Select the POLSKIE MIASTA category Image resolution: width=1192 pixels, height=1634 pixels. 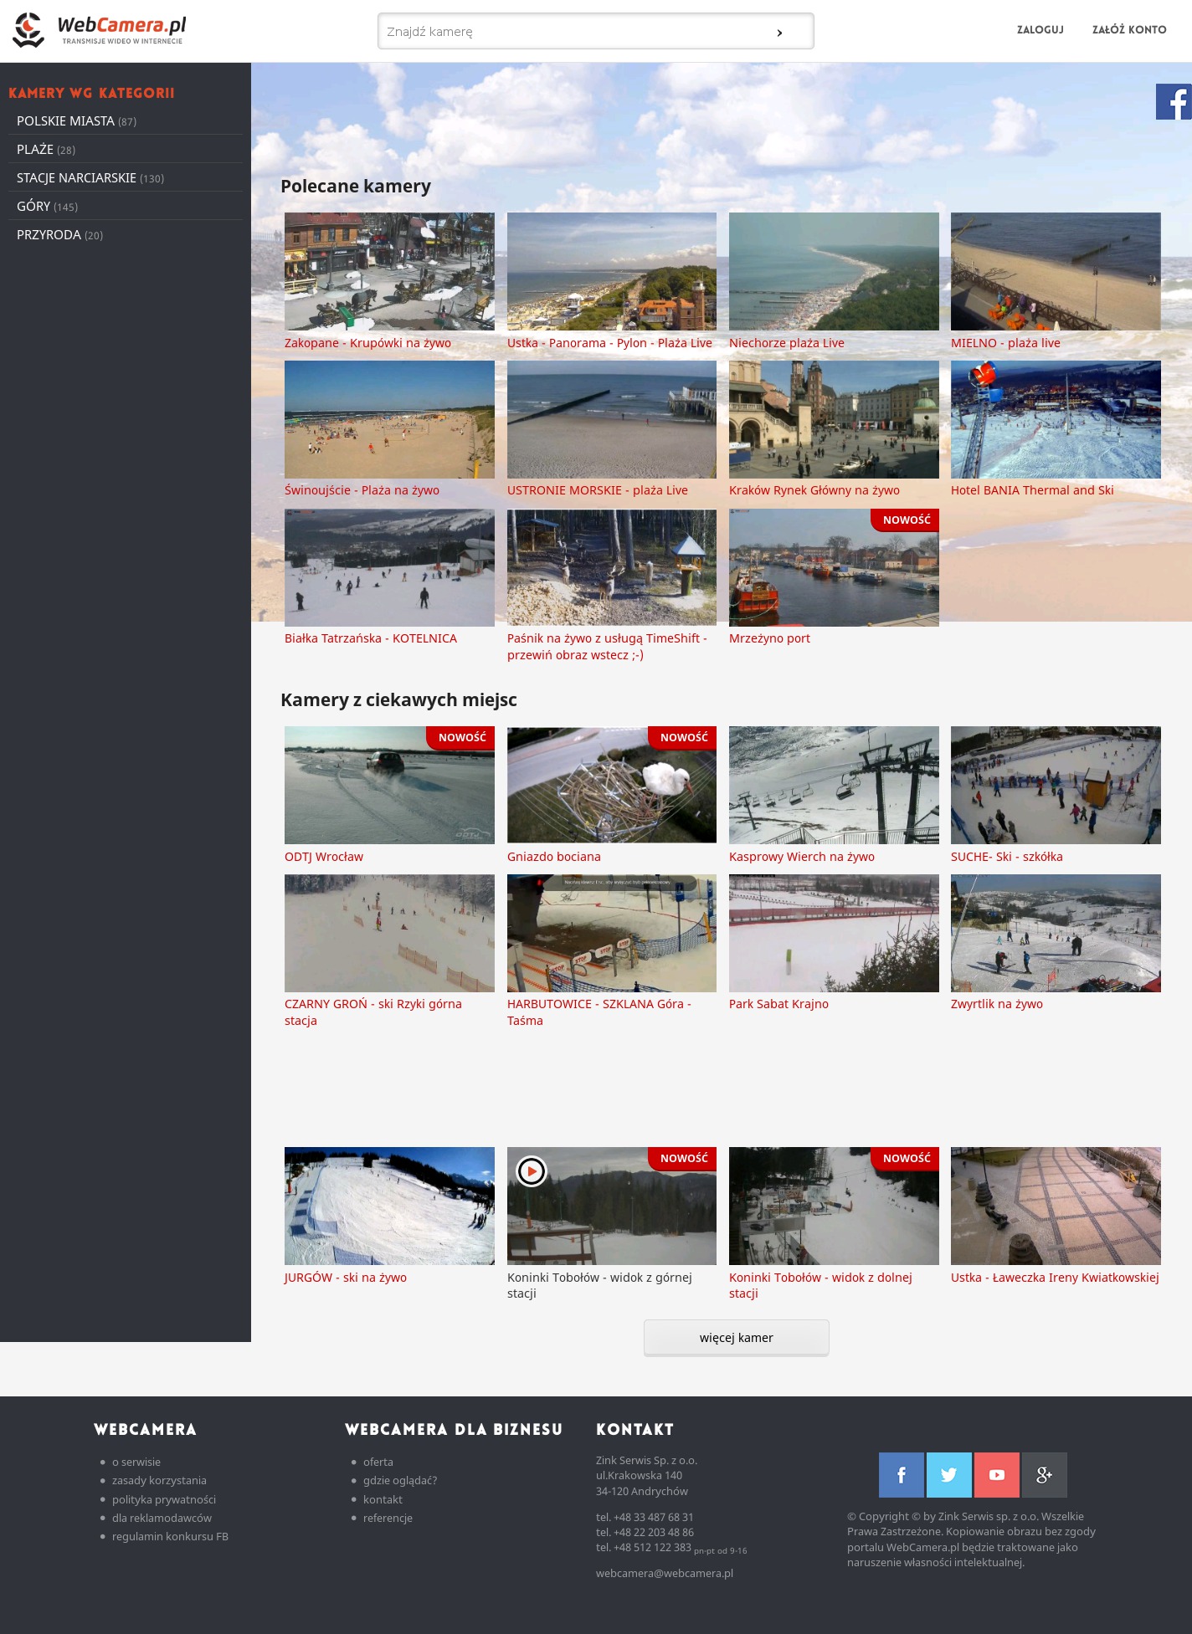point(65,121)
